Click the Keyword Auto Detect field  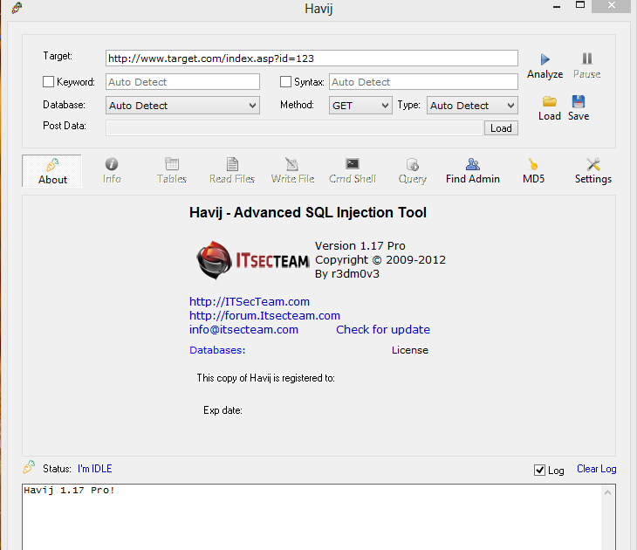[182, 82]
